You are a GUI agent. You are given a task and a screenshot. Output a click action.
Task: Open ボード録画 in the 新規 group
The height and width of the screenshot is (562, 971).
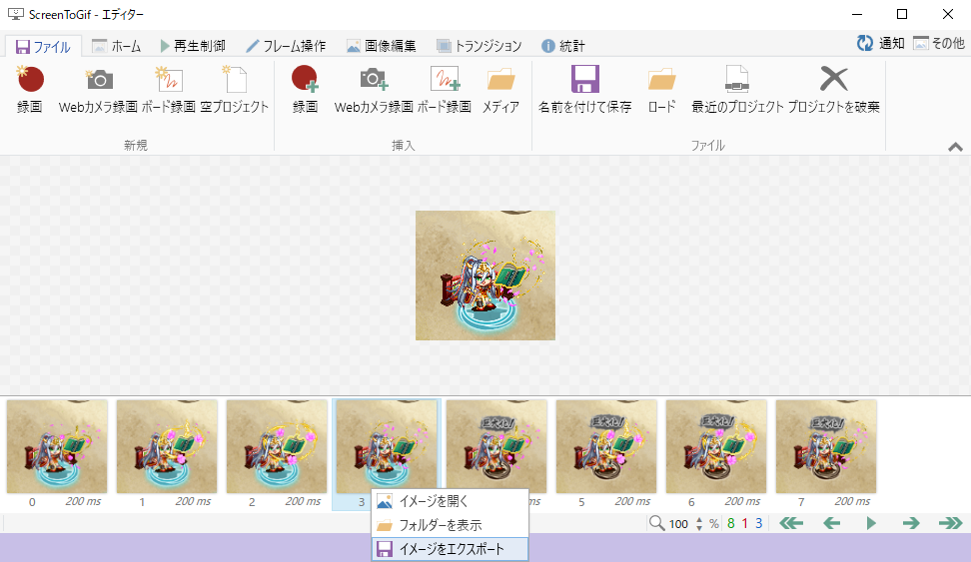pos(168,81)
